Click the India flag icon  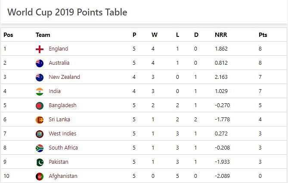click(x=40, y=92)
